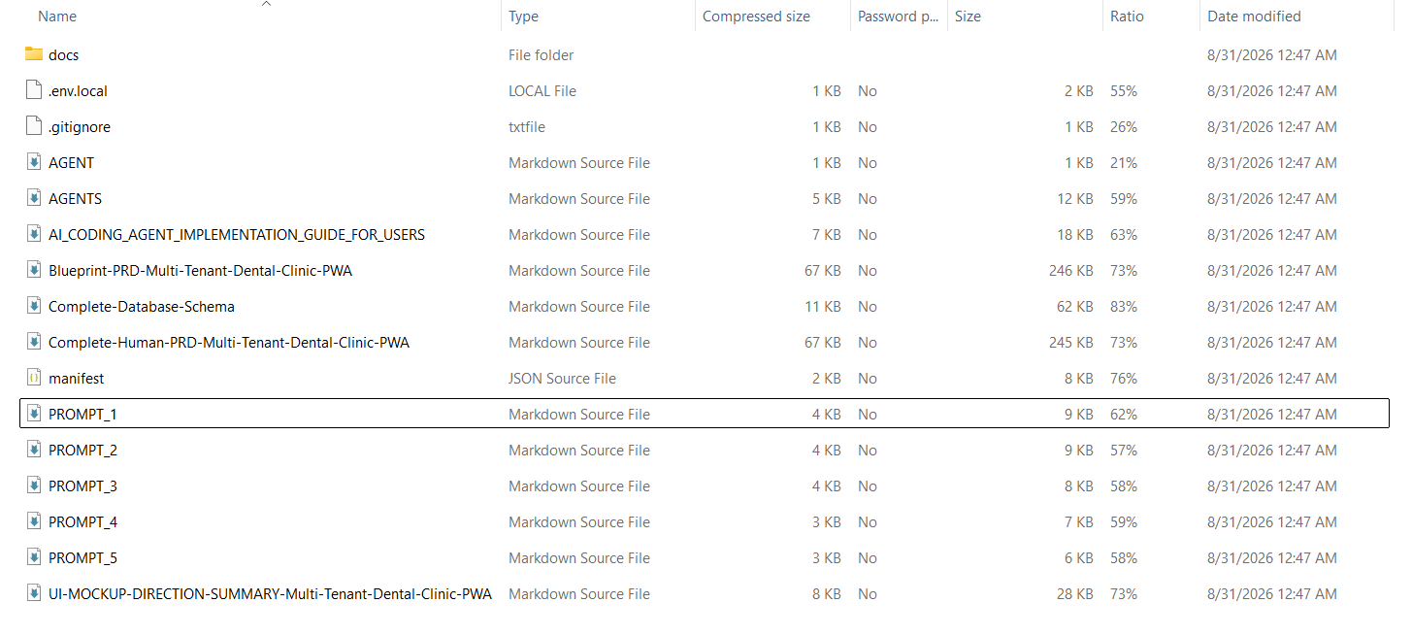Sort by Date modified column header
Screen dimensions: 1412x636
[x=1254, y=17]
